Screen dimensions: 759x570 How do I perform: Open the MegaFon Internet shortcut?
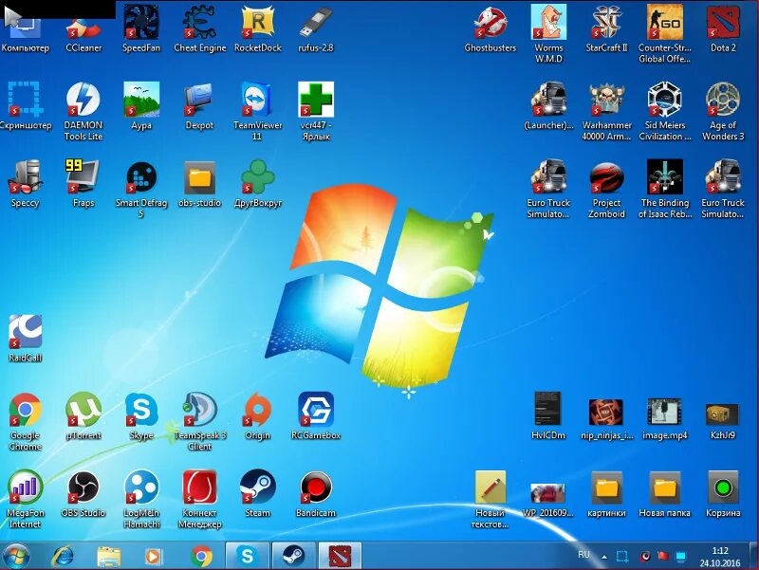click(x=26, y=498)
